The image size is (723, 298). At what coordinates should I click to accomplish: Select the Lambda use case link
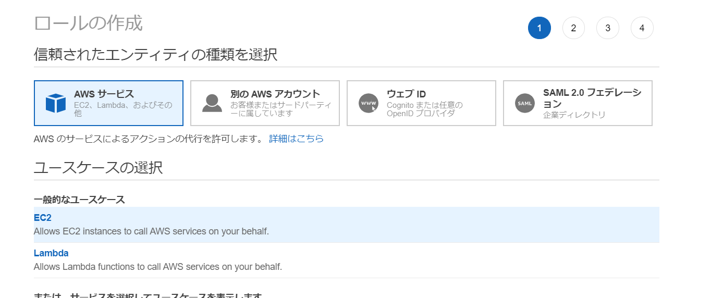tap(51, 253)
